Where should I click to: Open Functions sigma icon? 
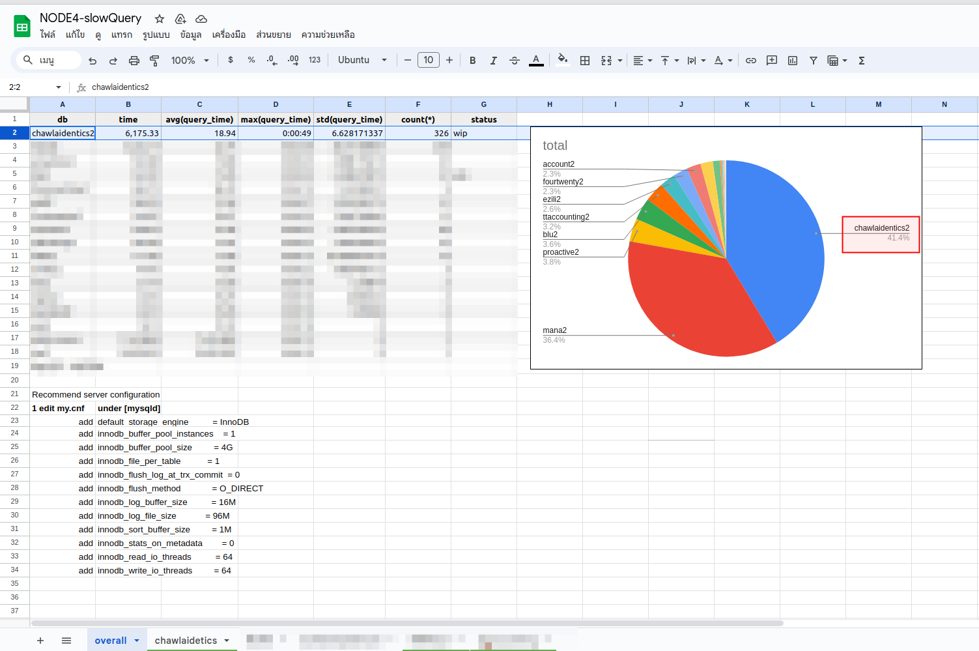click(x=862, y=61)
